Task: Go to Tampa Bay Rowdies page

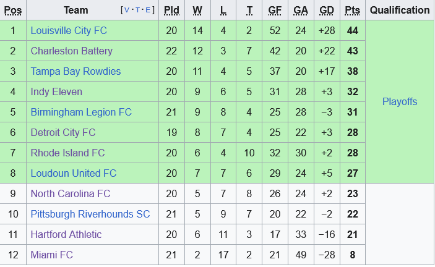Action: click(75, 71)
